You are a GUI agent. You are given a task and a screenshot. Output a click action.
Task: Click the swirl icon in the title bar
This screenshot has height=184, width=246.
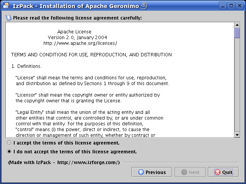[x=144, y=5]
